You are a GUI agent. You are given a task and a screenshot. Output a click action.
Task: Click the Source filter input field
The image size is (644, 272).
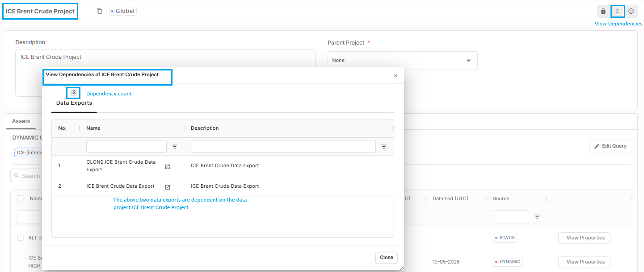pos(511,217)
